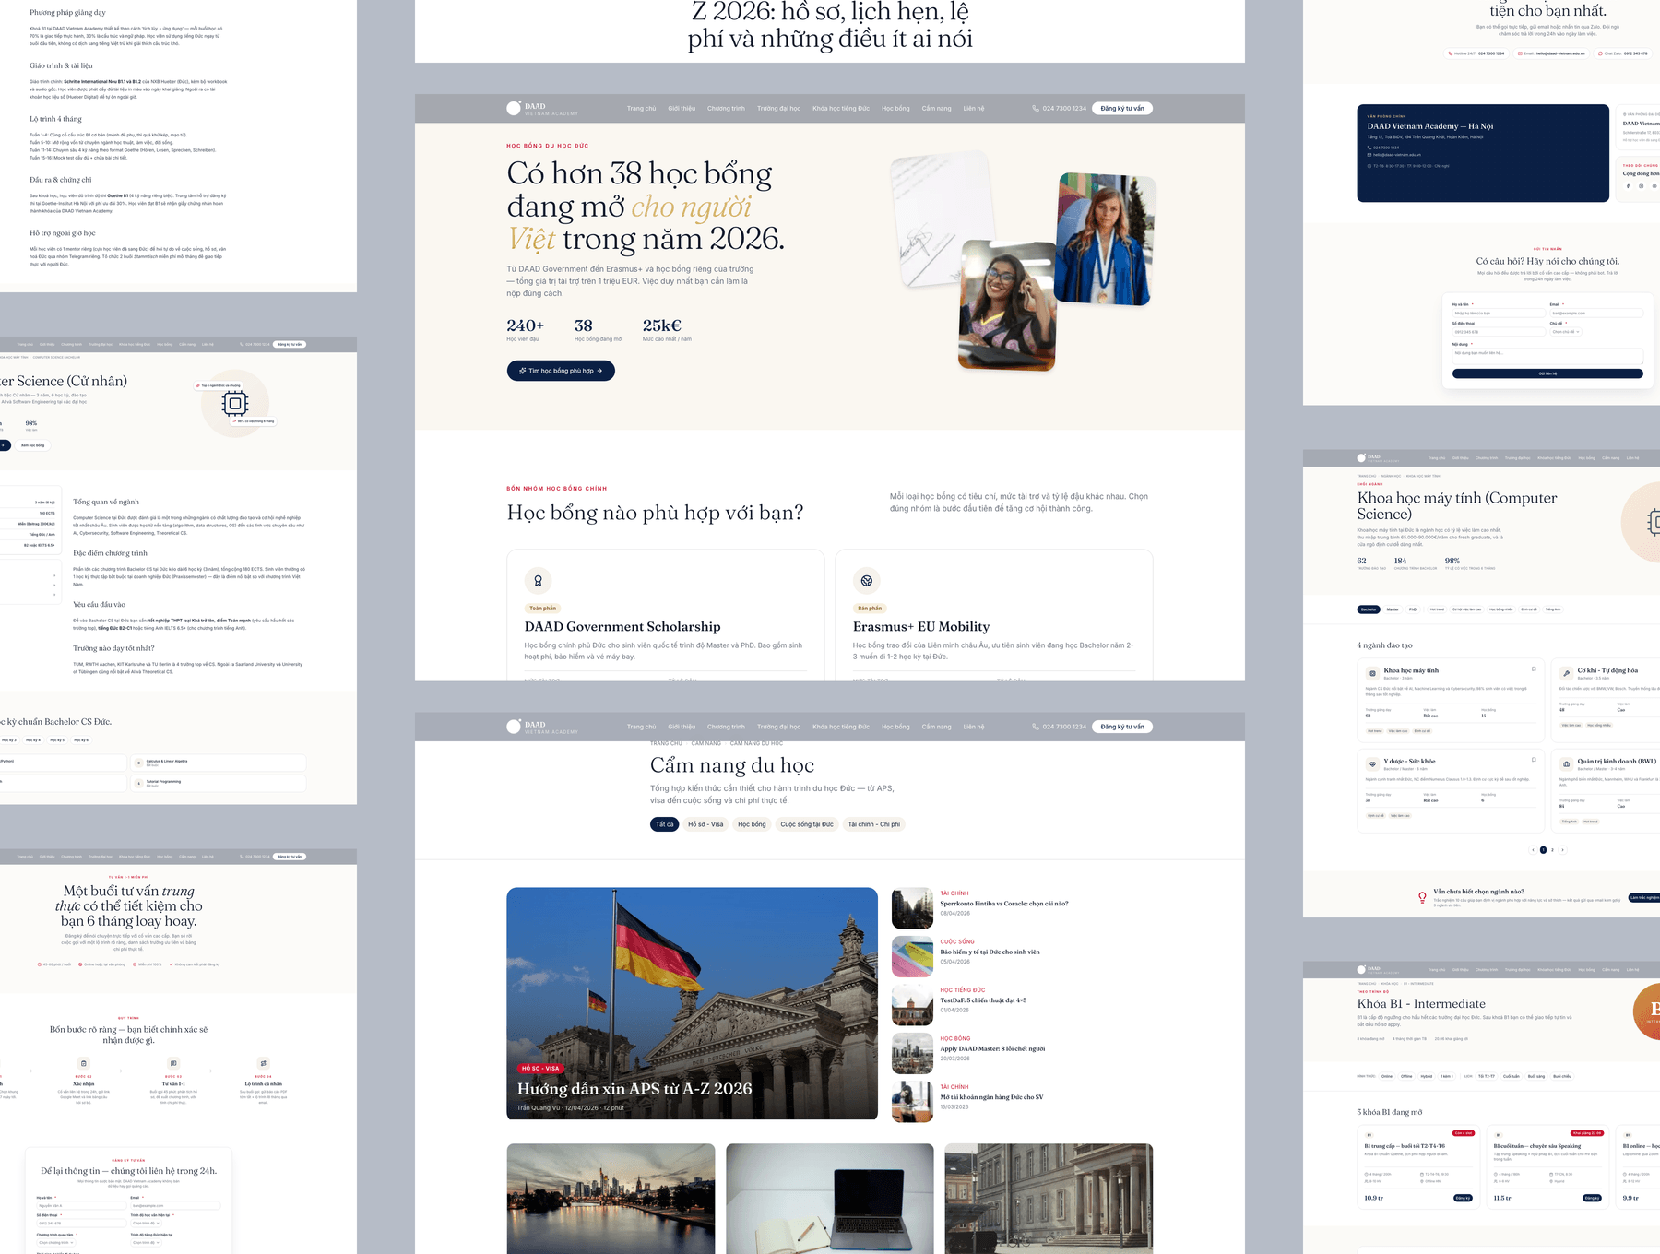Go to the previous page with the pagination left arrow
1660x1254 pixels.
coord(1533,850)
